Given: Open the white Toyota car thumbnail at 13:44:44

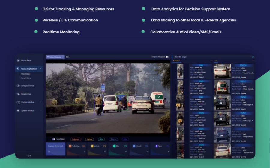Looking at the screenshot, I should (x=222, y=71).
